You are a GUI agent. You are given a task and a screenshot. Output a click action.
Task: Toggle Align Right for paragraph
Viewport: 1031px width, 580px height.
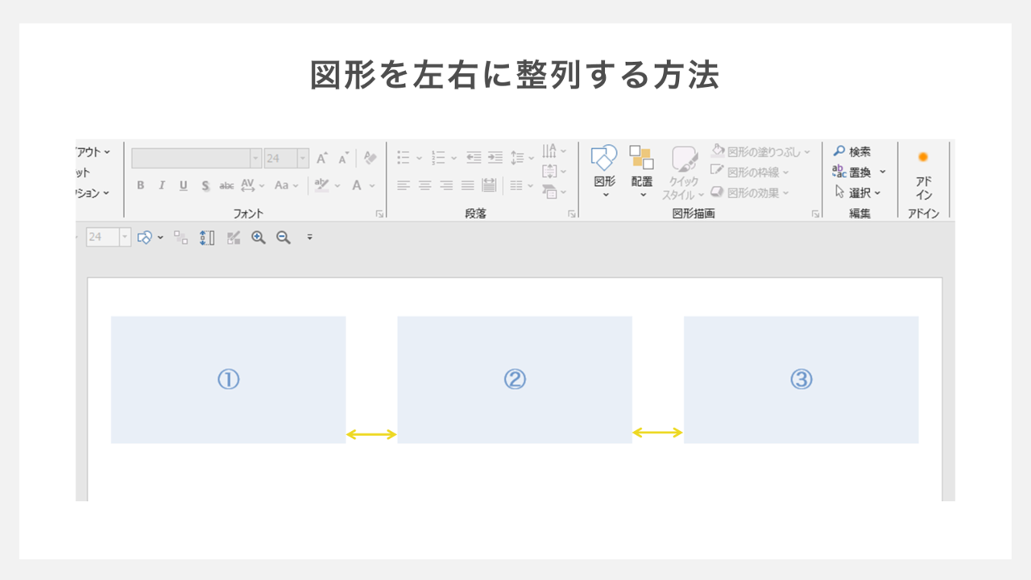point(446,185)
